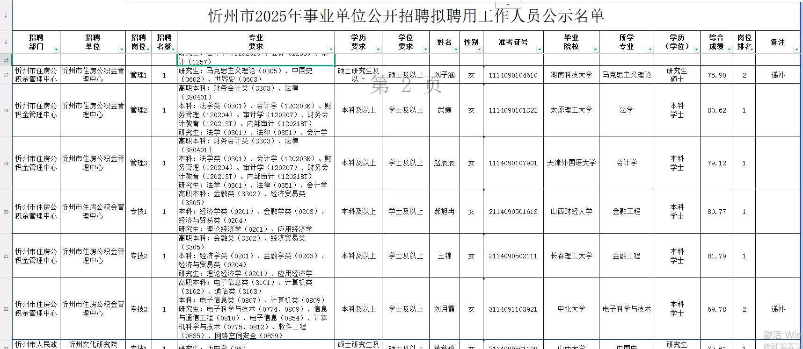Click the 会计学 major cell
Screen dimensions: 803x349
tap(626, 163)
